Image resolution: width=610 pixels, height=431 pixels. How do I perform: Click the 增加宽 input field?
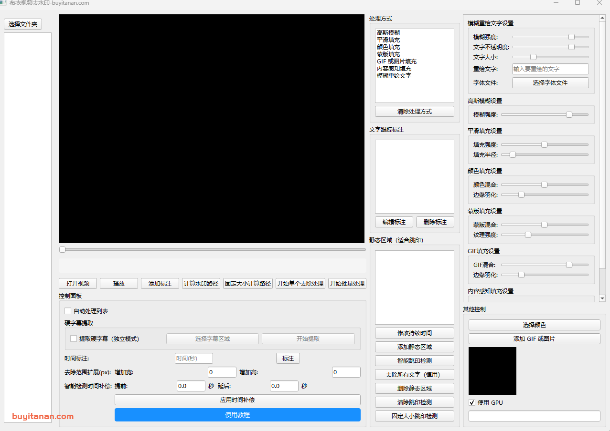pyautogui.click(x=222, y=372)
